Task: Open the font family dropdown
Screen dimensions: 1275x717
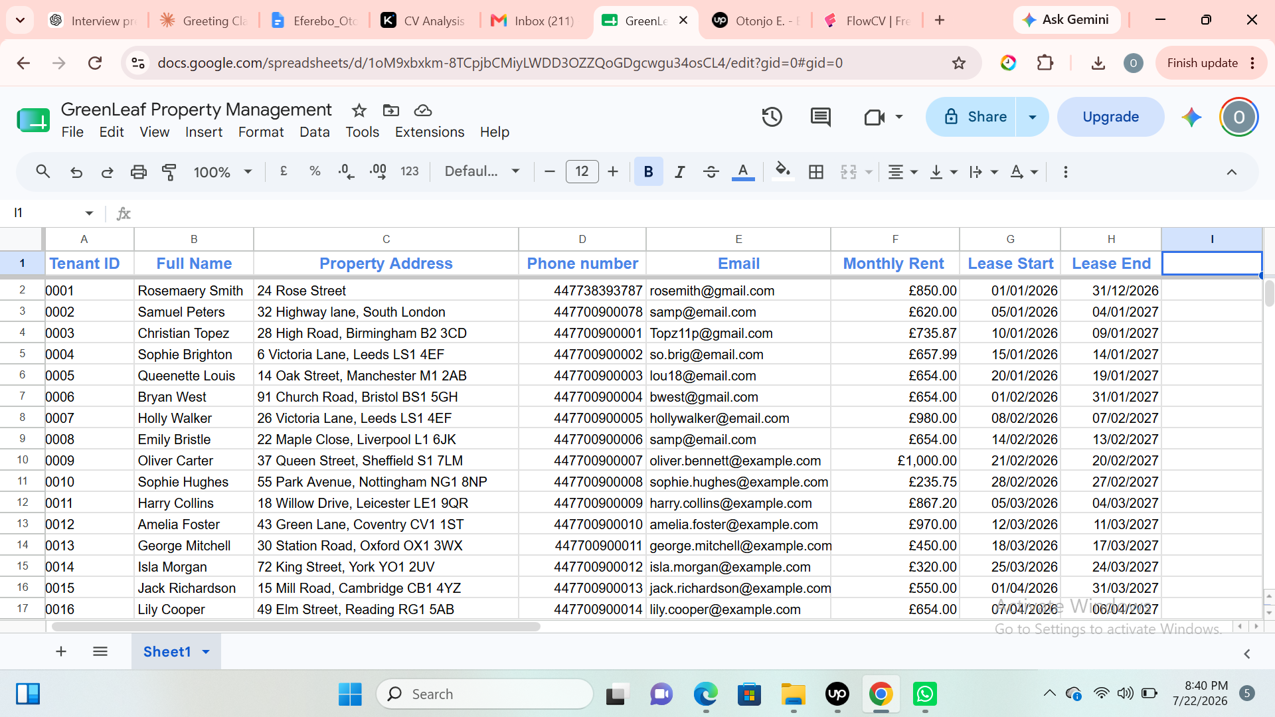Action: pos(482,171)
